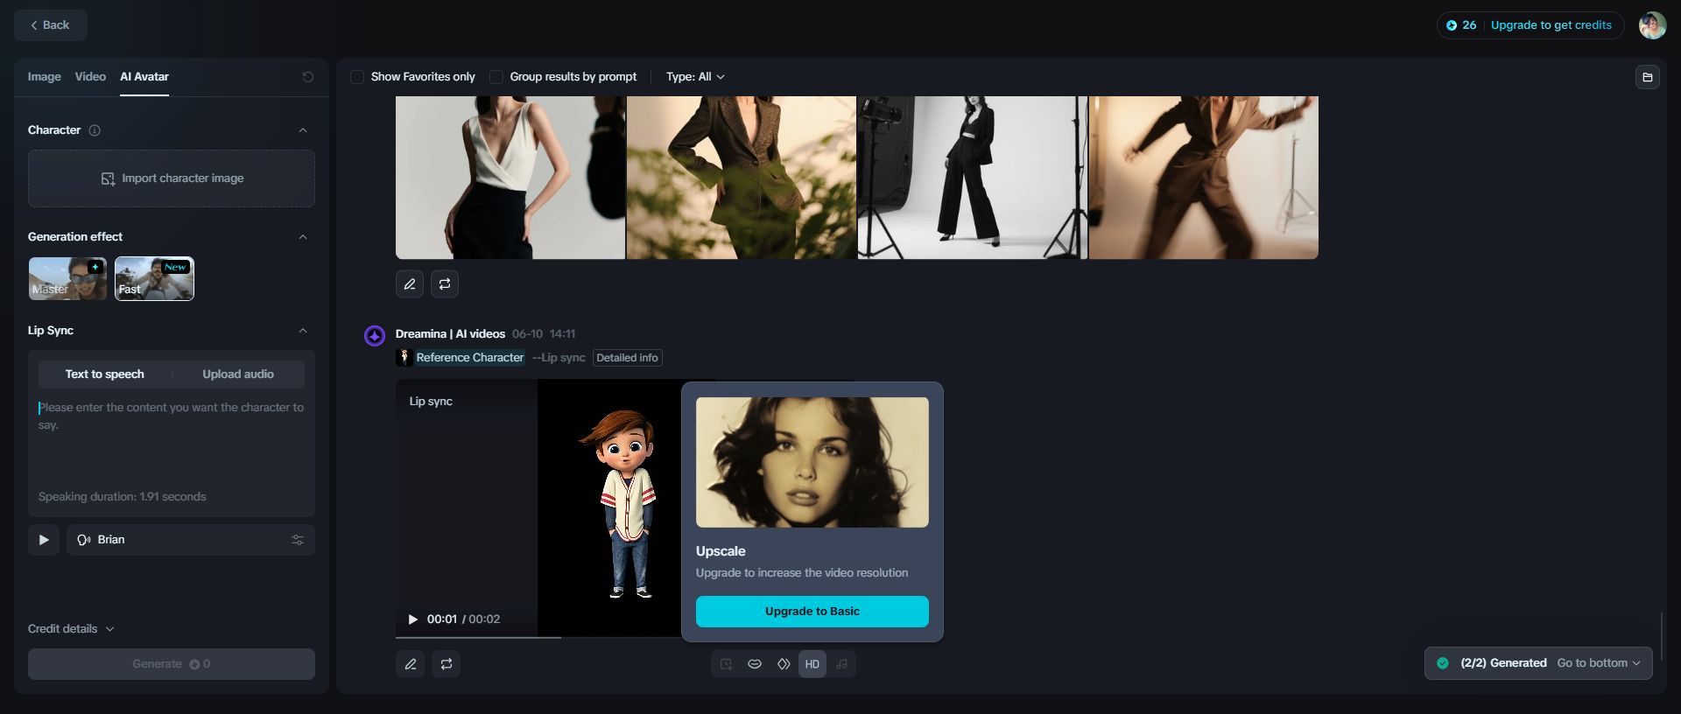Image resolution: width=1681 pixels, height=714 pixels.
Task: Open the Brian voice selector
Action: point(191,540)
